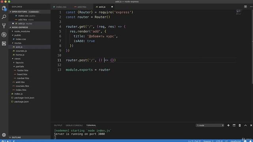Change indentation via 'Spaces: 2' status item
The image size is (253, 142).
pos(208,141)
